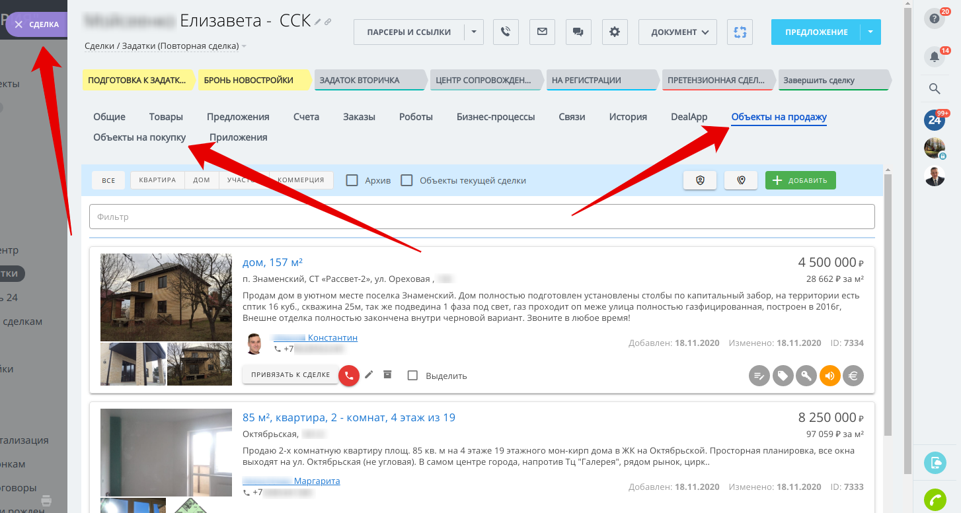Click the shield person icon button
961x513 pixels.
700,180
